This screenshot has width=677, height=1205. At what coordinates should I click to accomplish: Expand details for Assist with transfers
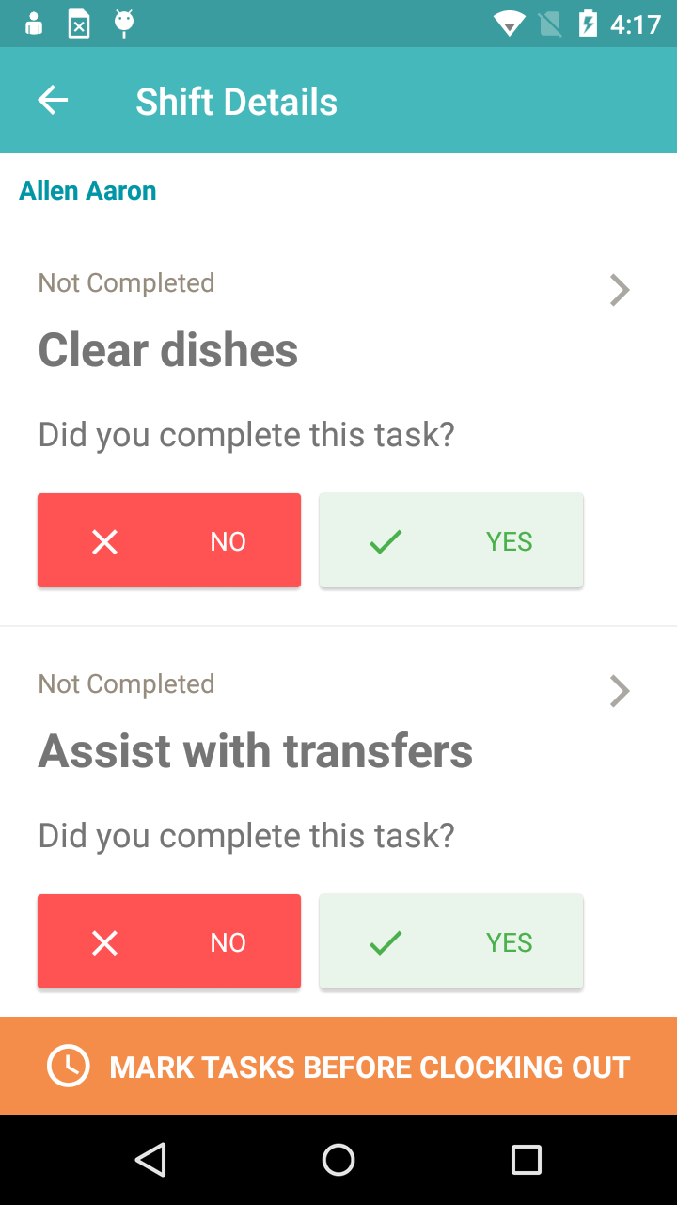(620, 691)
